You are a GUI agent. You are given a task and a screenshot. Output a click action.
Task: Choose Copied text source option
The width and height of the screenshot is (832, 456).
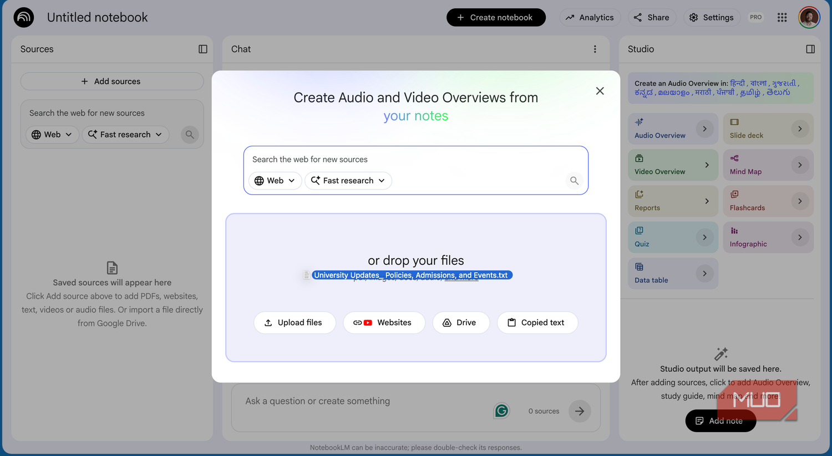click(537, 322)
